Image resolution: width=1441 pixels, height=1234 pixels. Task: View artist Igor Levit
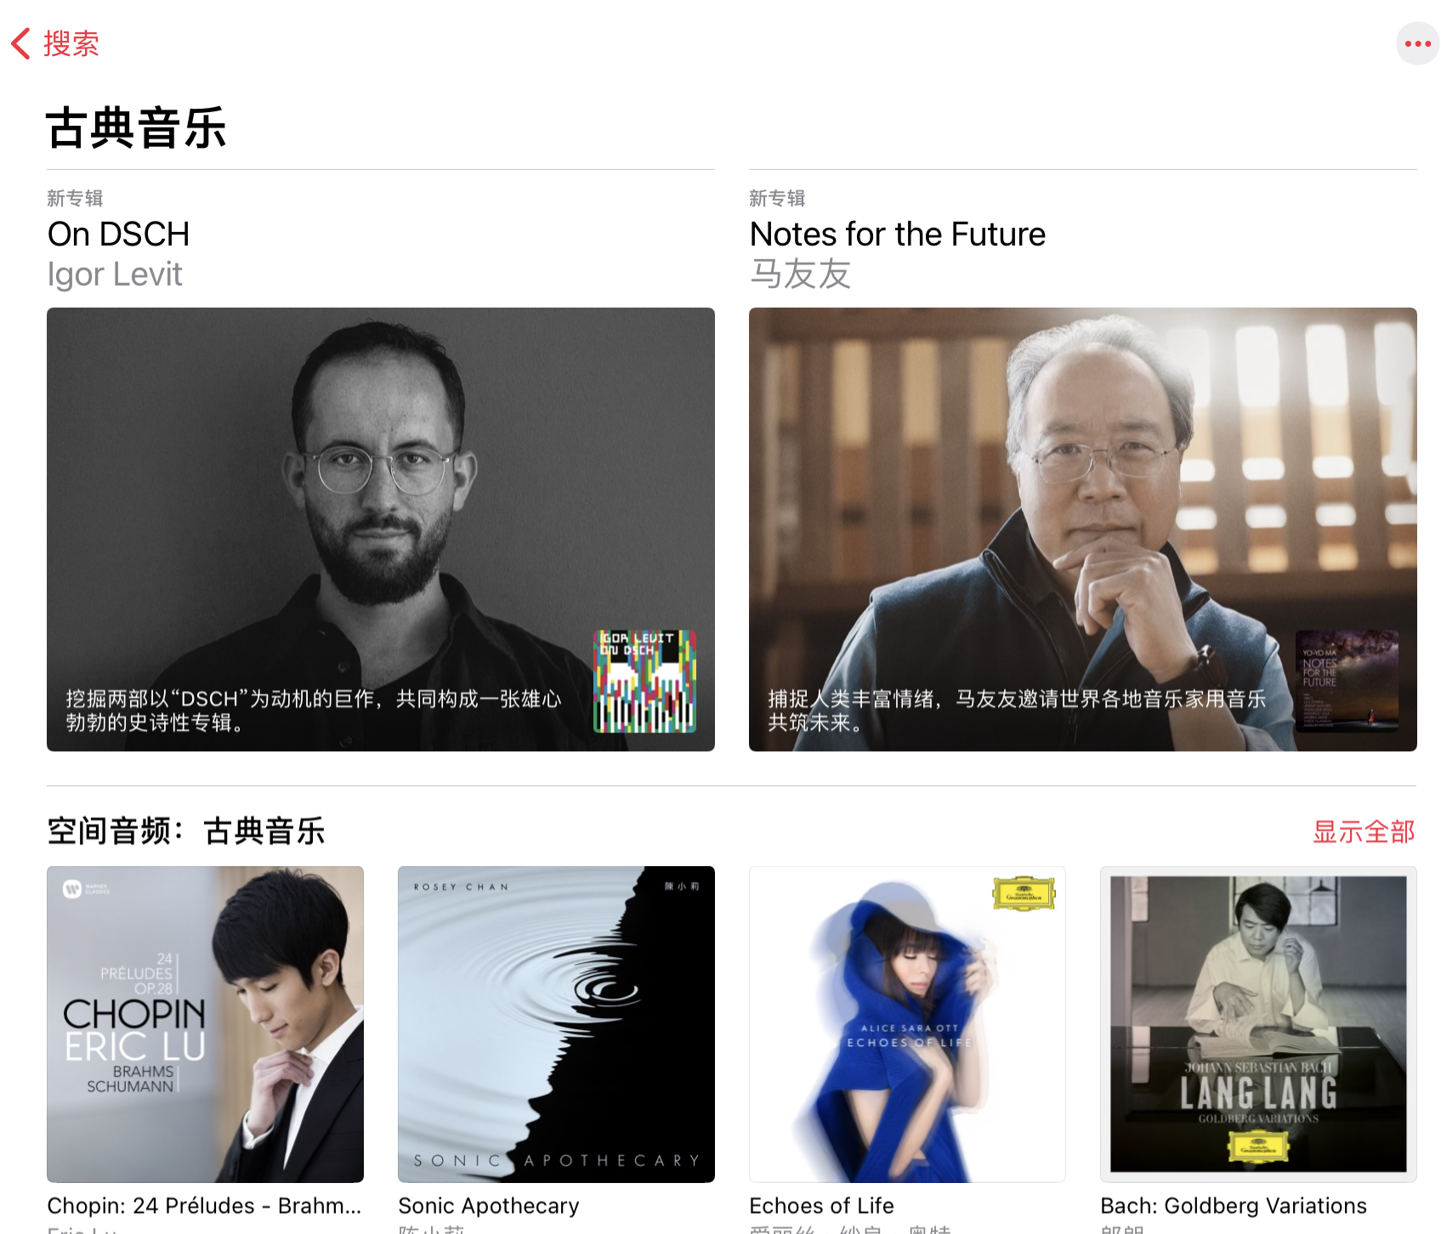point(115,275)
